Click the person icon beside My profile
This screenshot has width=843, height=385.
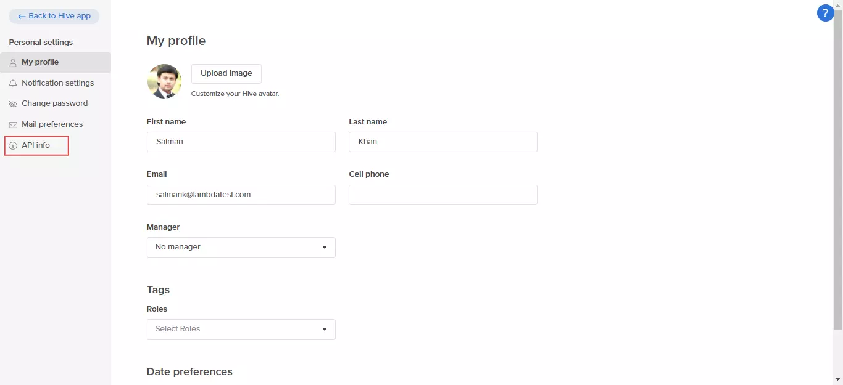[13, 63]
